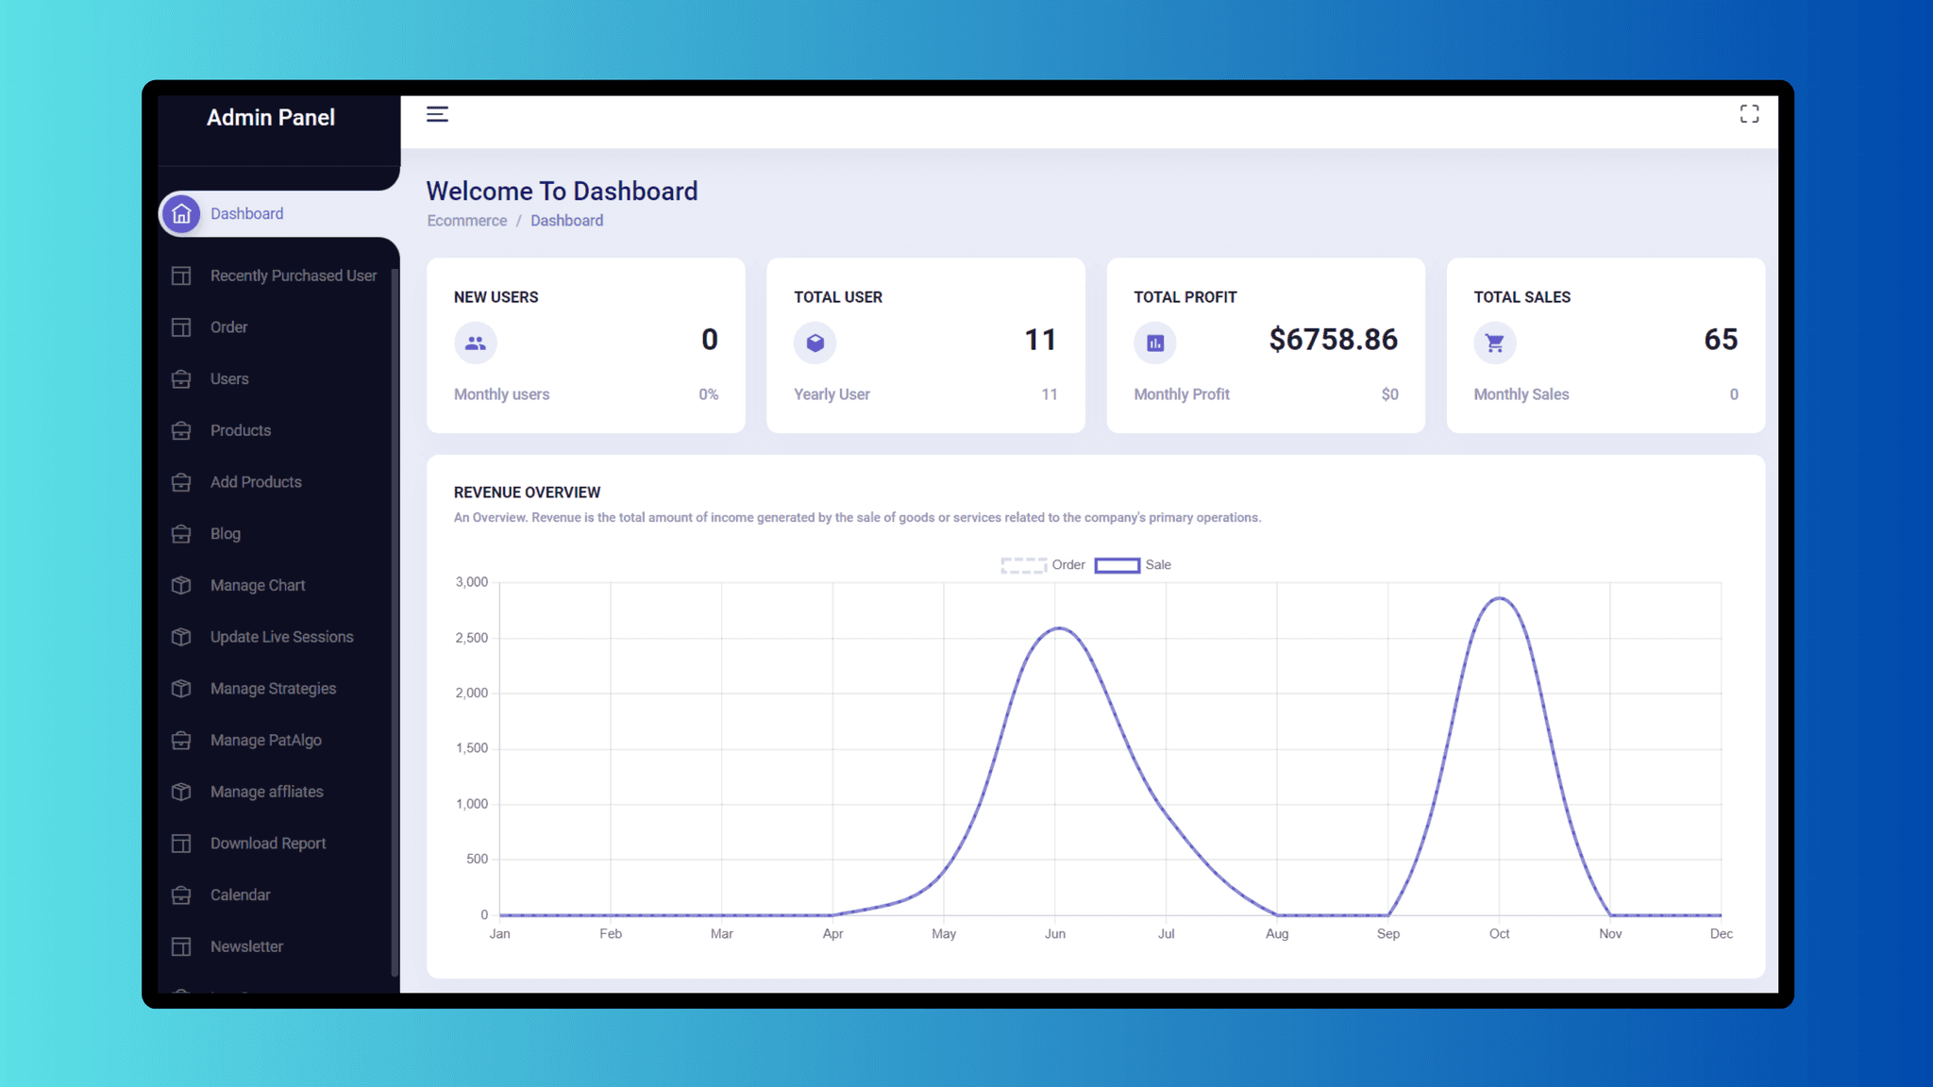The image size is (1933, 1087).
Task: Click the Welcome To Dashboard heading
Action: coord(562,192)
